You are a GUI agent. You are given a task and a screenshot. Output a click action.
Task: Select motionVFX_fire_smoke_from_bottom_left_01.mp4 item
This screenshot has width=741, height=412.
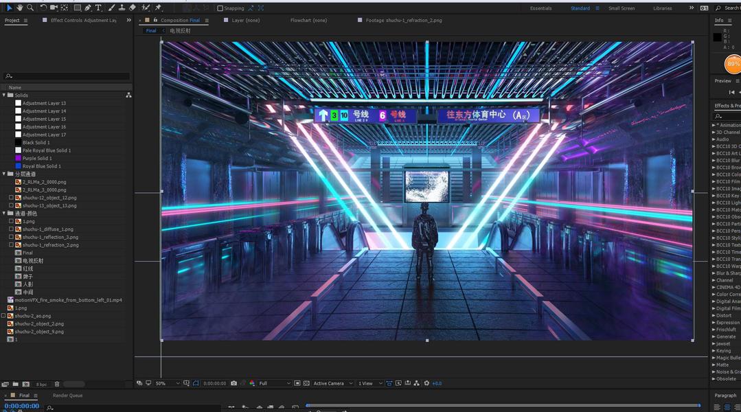(68, 300)
